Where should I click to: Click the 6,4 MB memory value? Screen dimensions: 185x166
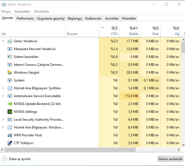[133, 127]
